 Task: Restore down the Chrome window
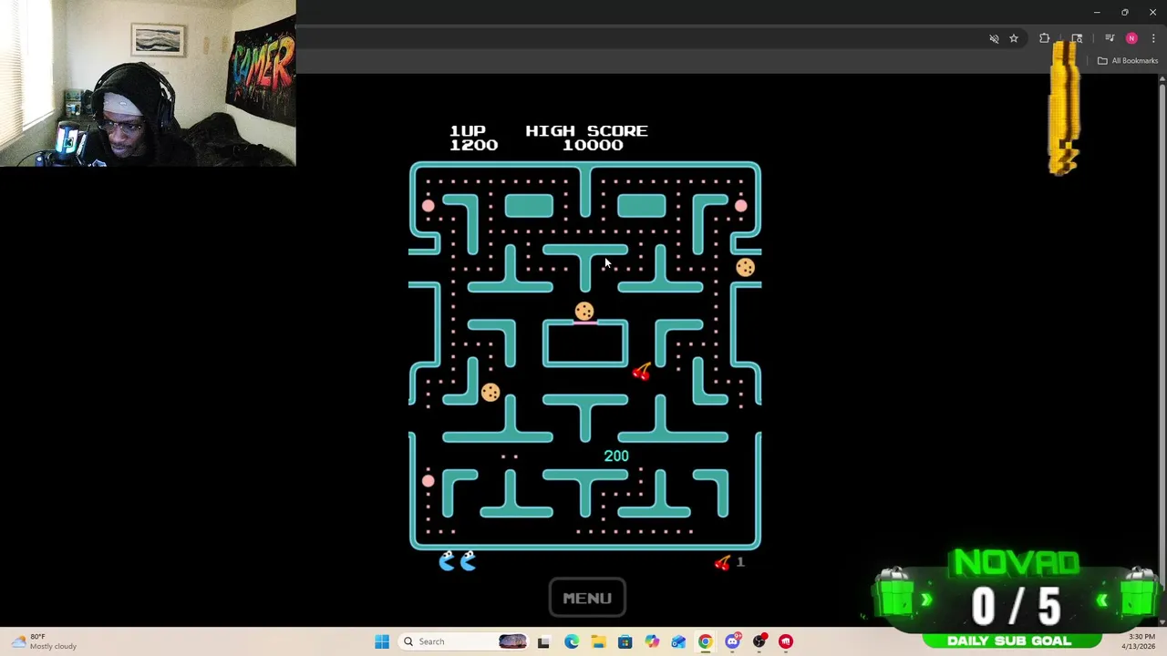click(1125, 12)
